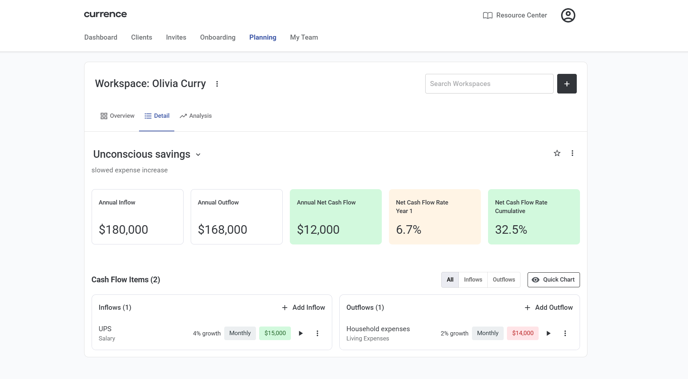Expand the Household expenses play arrow
Viewport: 688px width, 379px height.
548,333
